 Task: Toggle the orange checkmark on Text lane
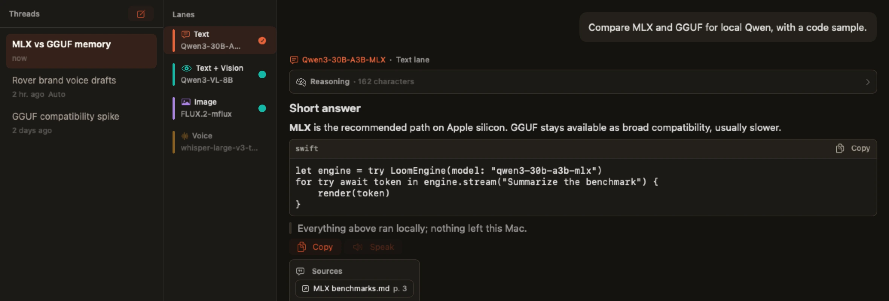click(x=262, y=41)
